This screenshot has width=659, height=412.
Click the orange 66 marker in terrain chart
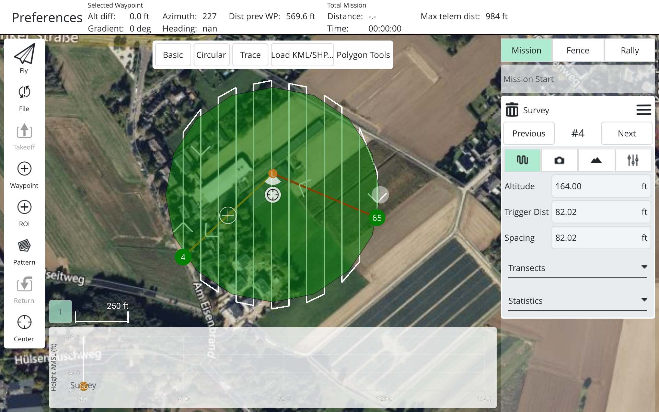84,386
